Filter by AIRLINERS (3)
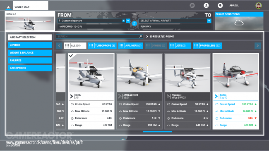This screenshot has width=269, height=151. click(130, 46)
